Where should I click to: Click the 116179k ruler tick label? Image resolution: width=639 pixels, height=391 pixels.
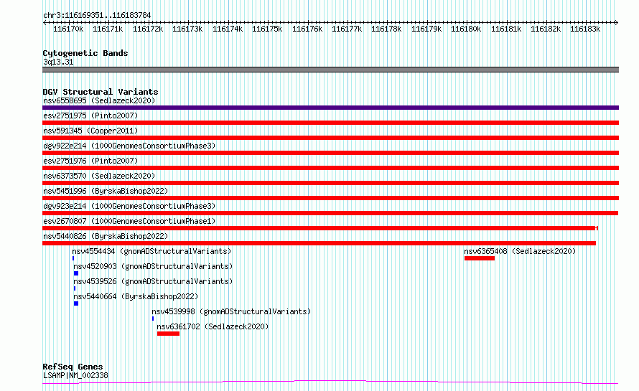click(426, 29)
